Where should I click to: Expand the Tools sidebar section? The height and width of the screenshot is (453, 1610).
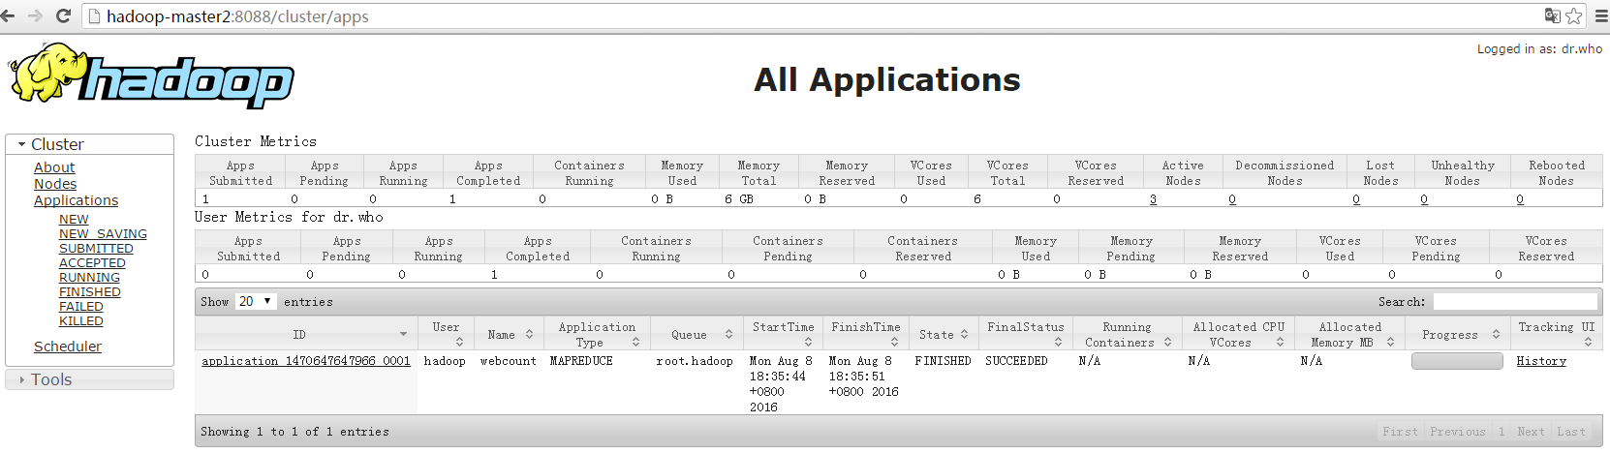pyautogui.click(x=89, y=379)
